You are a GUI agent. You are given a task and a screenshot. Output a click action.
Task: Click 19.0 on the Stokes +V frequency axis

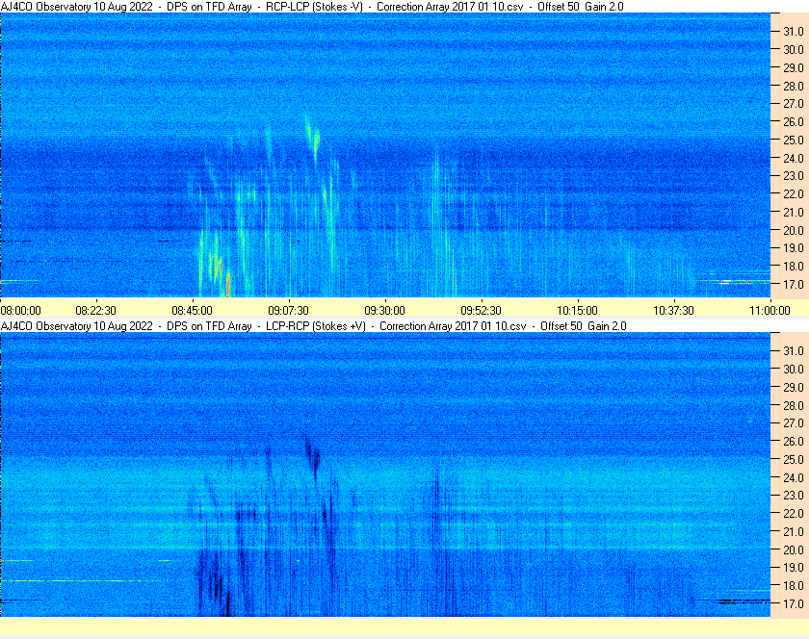(794, 568)
